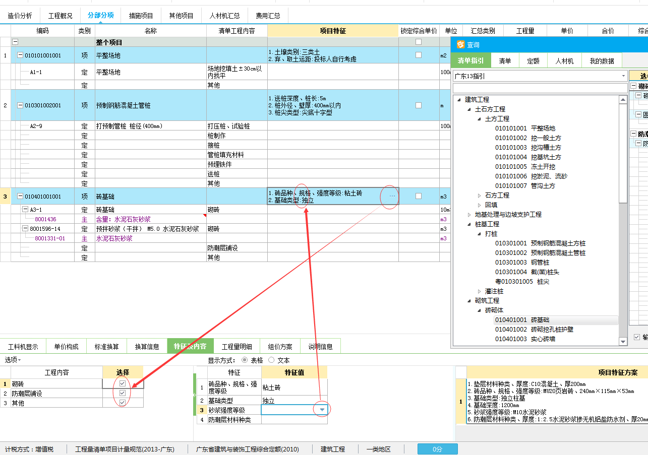Viewport: 648px width, 455px height.
Task: Open the 清单 tab in query window
Action: (x=505, y=61)
